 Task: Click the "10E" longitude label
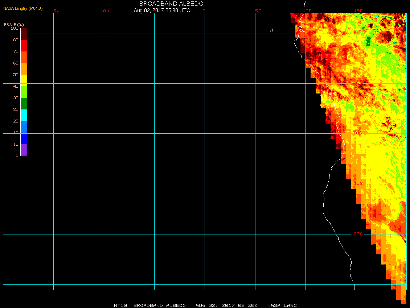coord(307,11)
